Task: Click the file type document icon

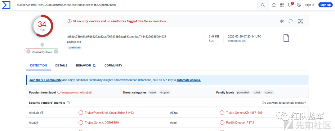Action: click(286, 38)
